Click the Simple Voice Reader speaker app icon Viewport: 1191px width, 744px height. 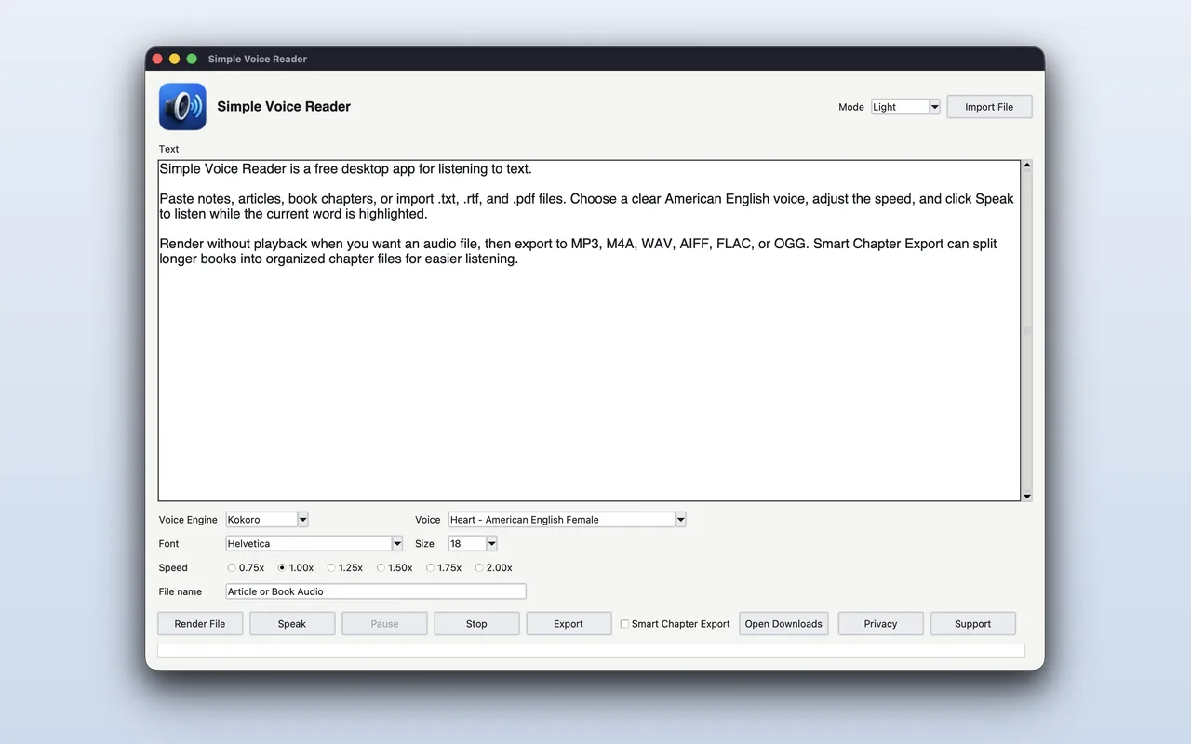pyautogui.click(x=182, y=106)
